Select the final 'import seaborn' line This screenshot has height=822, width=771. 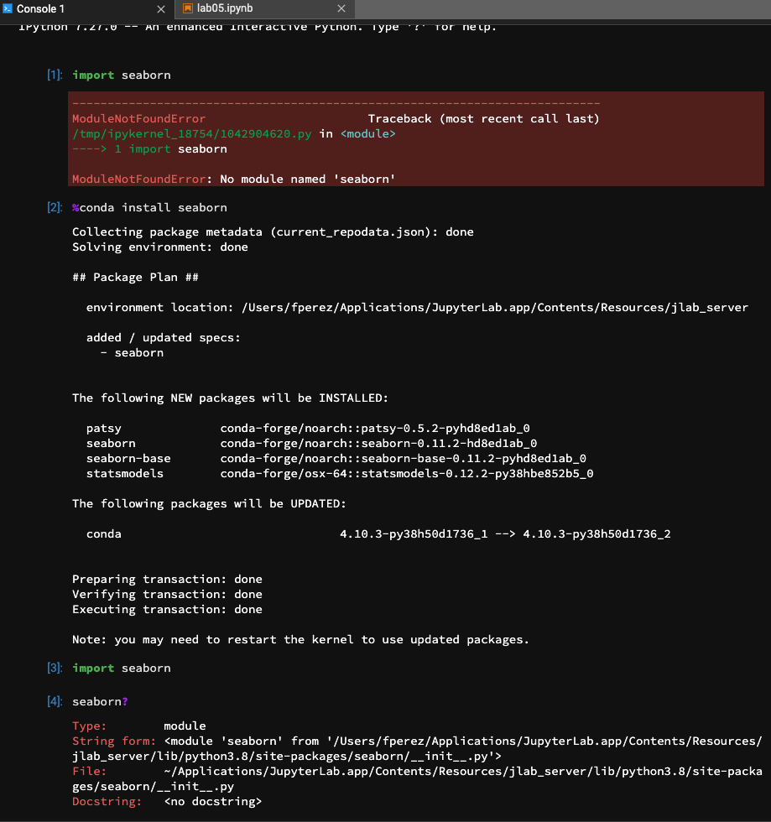point(121,668)
